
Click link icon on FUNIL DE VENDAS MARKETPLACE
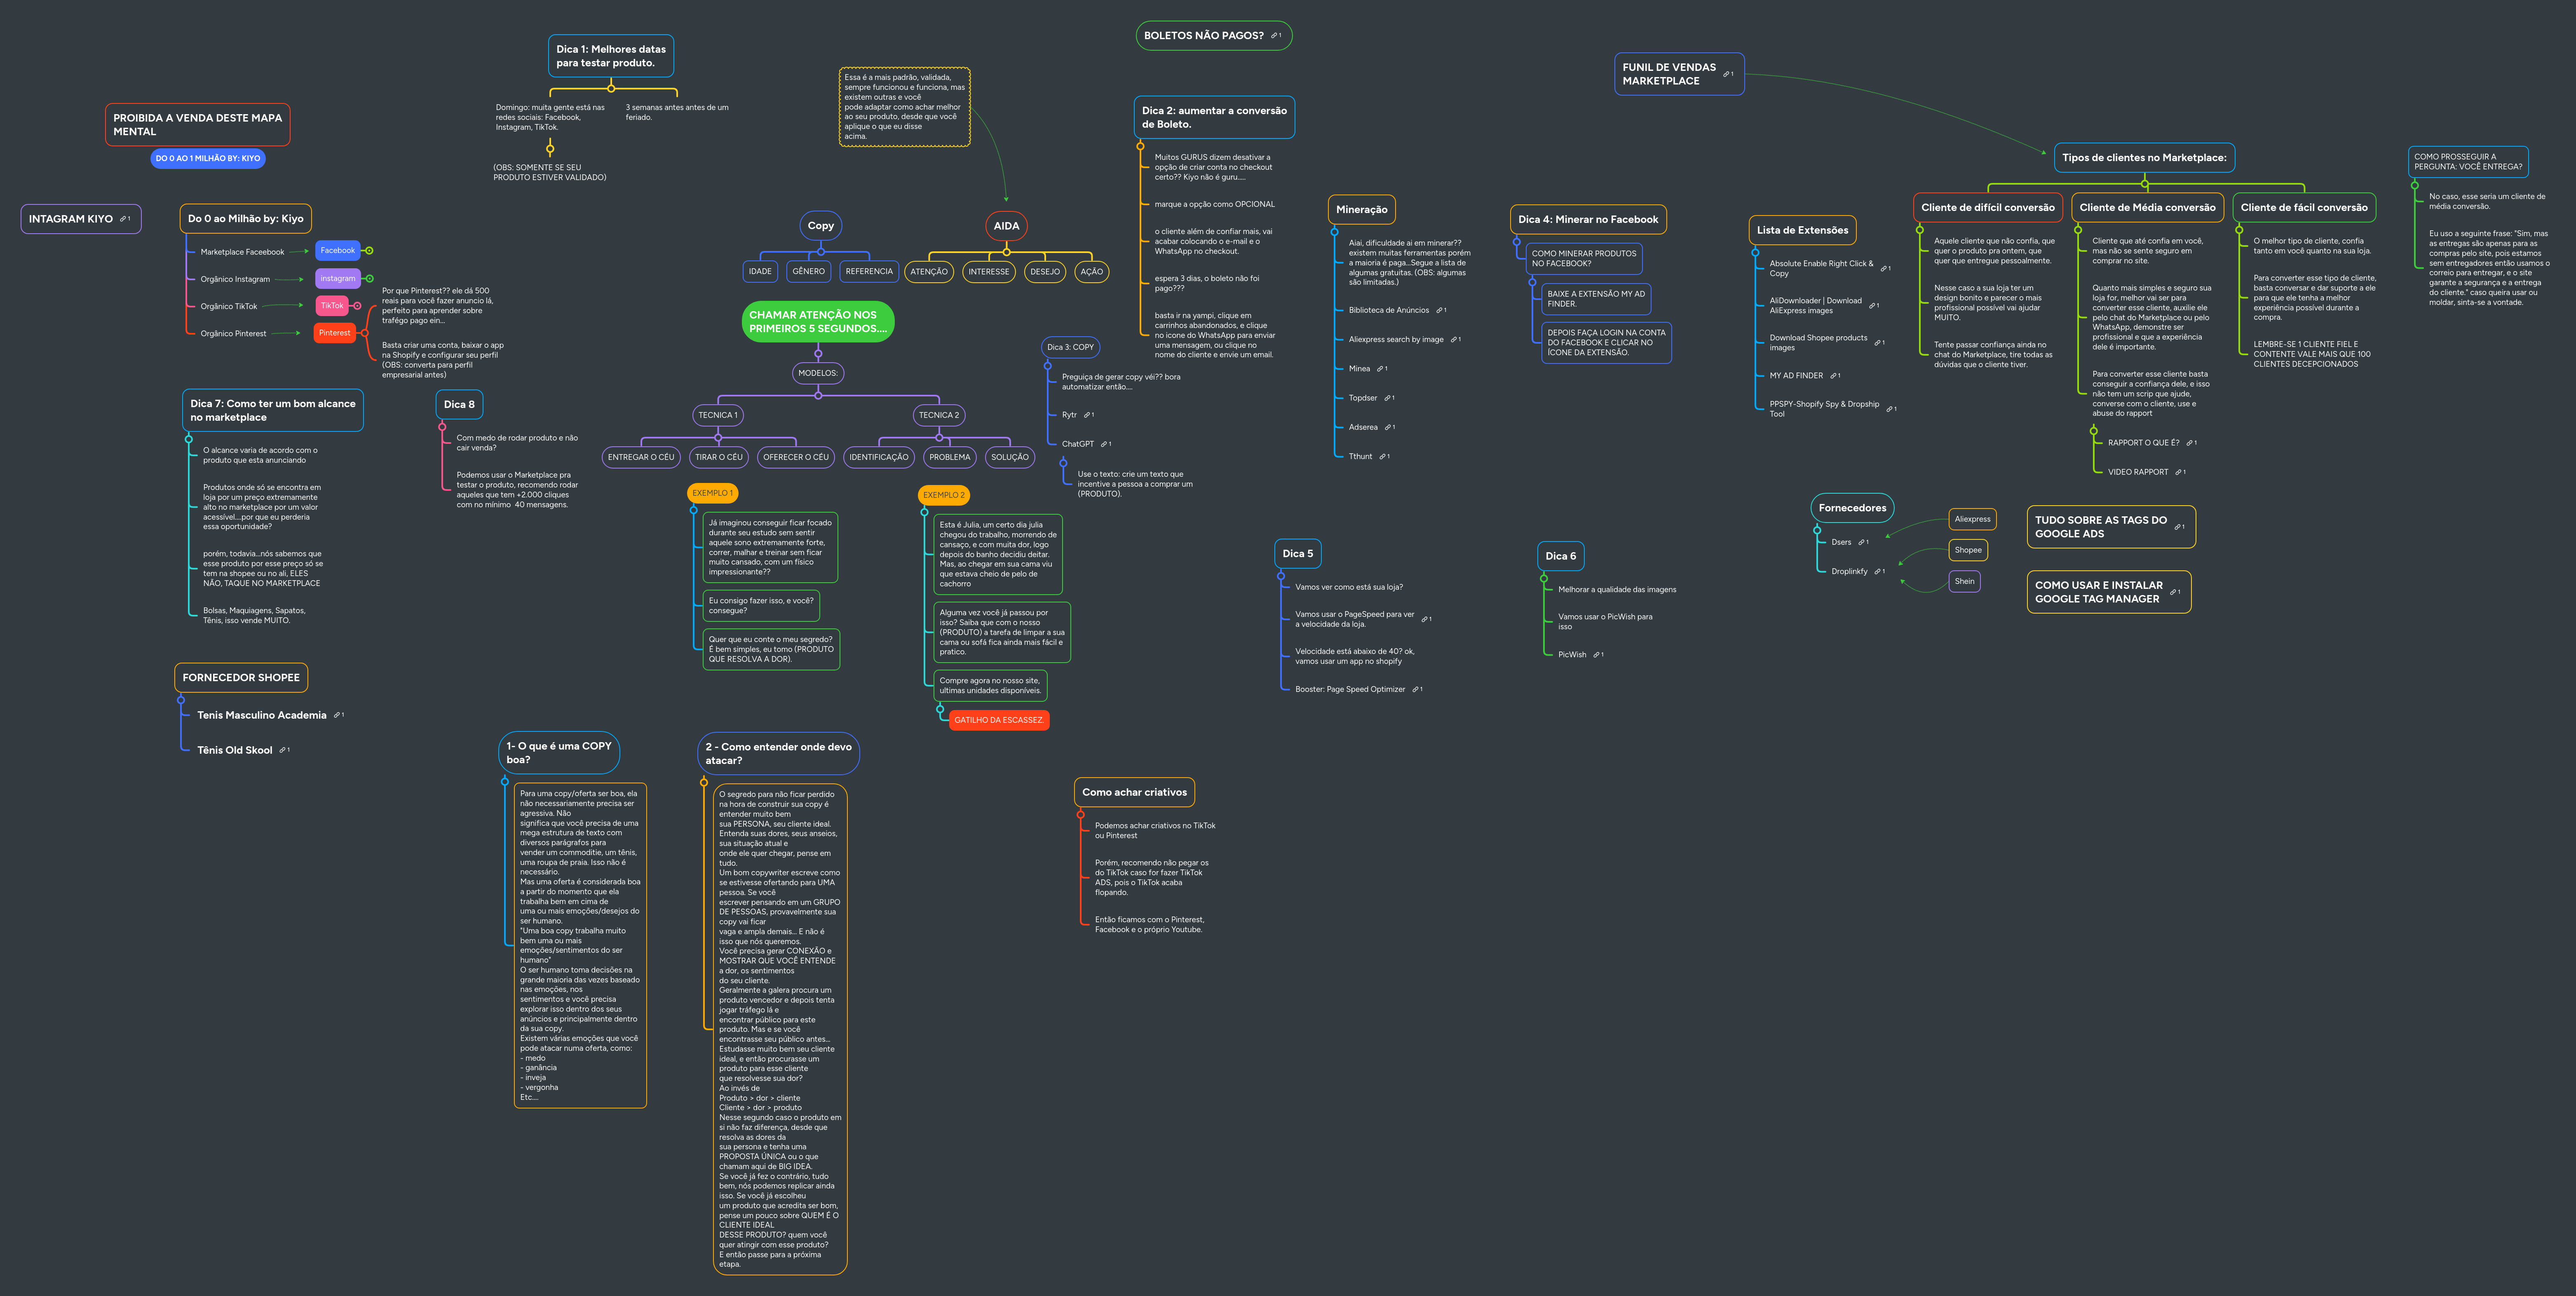tap(1727, 74)
